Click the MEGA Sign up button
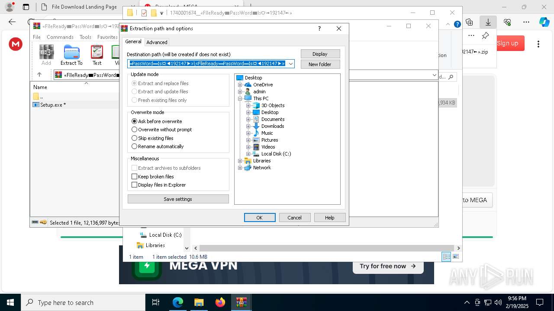554x311 pixels. (508, 43)
